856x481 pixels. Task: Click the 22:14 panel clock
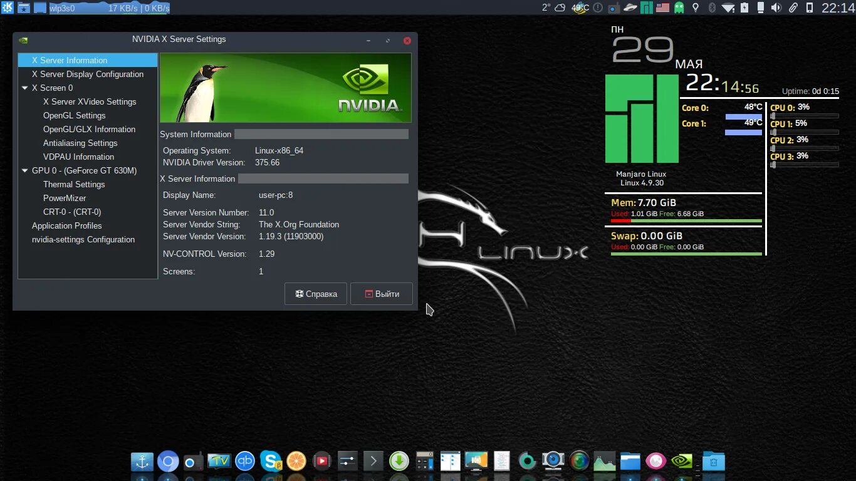point(838,8)
